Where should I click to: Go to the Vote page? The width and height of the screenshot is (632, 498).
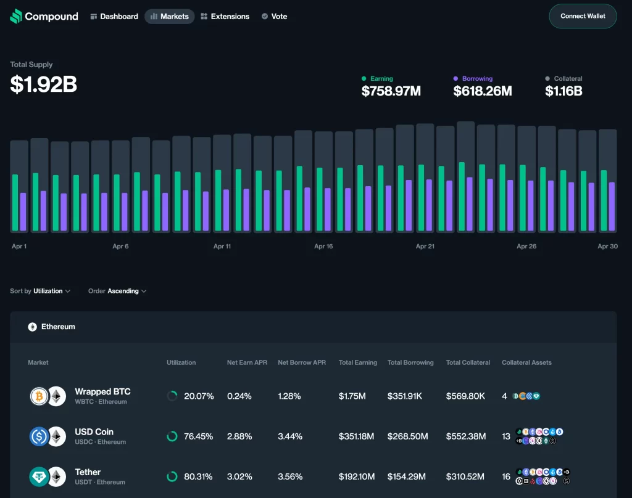pos(274,17)
